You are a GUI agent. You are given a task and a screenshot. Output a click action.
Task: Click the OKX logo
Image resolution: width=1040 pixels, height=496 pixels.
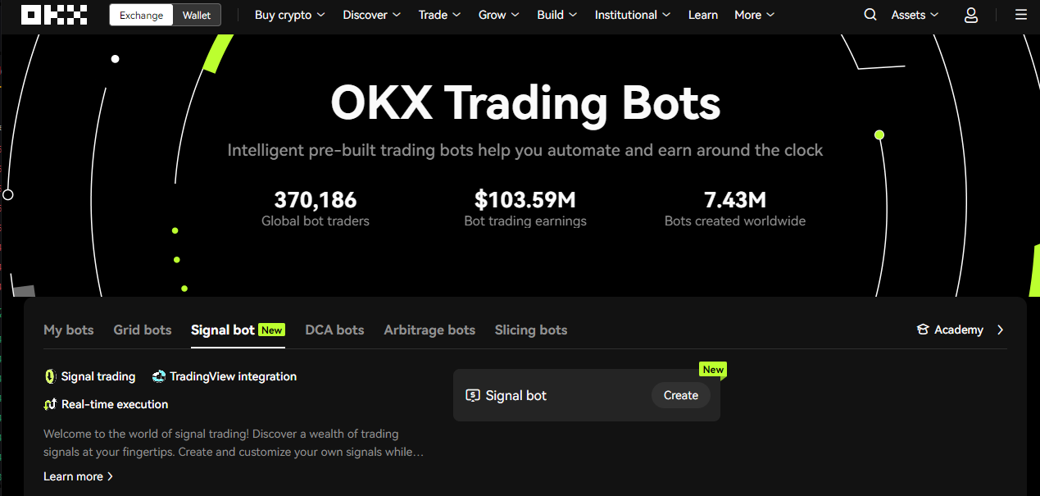(x=54, y=15)
